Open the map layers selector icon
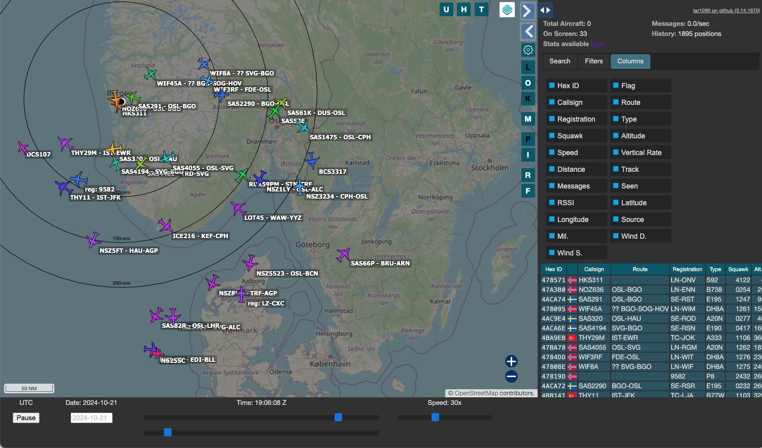This screenshot has width=762, height=448. point(507,10)
